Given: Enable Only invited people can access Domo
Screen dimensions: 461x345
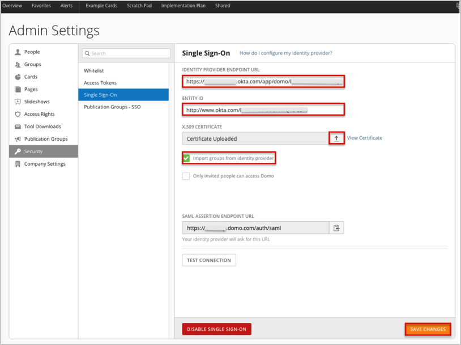Looking at the screenshot, I should pyautogui.click(x=186, y=176).
